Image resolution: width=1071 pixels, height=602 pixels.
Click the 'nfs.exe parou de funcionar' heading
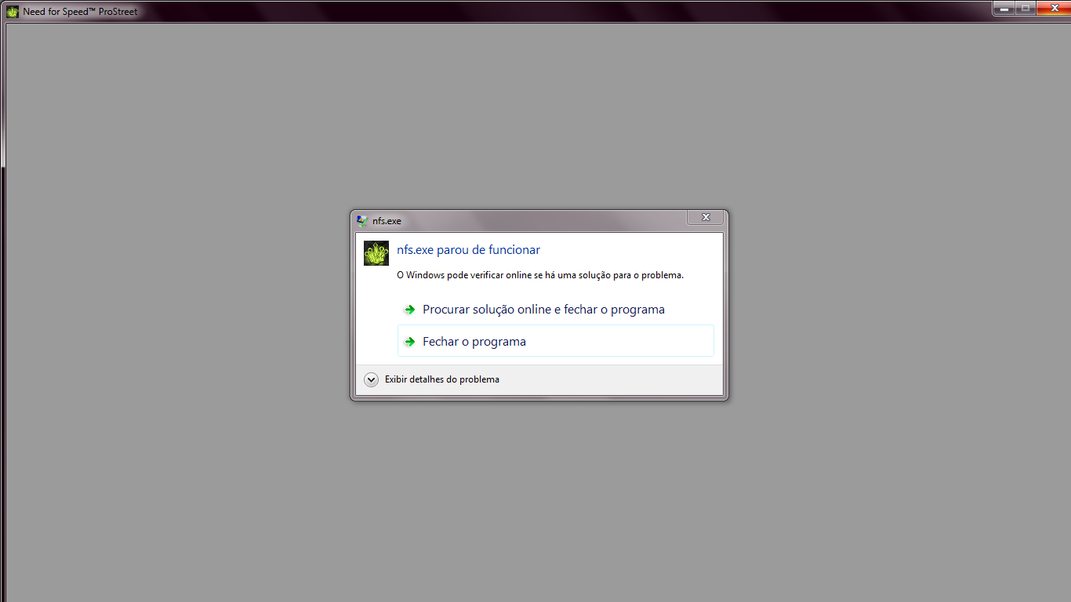(x=468, y=250)
